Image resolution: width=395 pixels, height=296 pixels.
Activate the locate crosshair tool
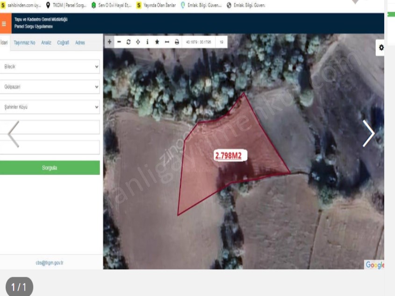coord(138,42)
